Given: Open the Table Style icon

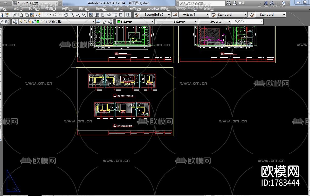Looking at the screenshot, I should [x=213, y=15].
